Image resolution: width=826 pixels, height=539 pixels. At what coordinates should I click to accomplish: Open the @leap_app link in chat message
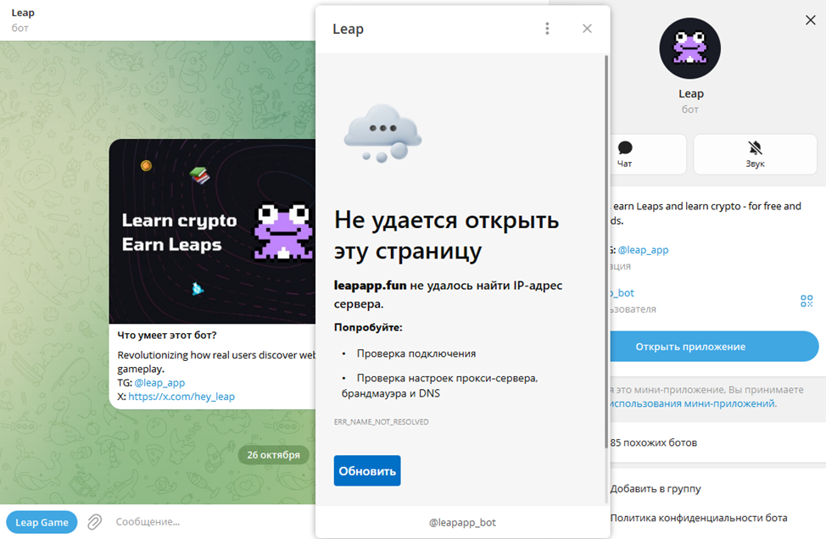click(x=159, y=383)
